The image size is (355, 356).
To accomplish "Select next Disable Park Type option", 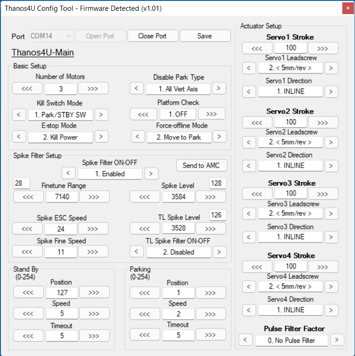I will (x=219, y=88).
